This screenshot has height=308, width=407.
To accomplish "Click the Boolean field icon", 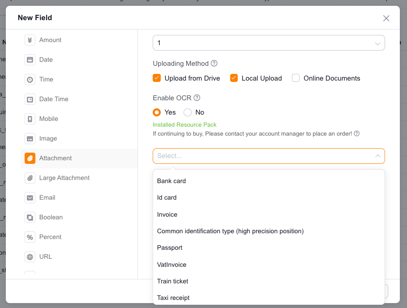I will coord(30,218).
